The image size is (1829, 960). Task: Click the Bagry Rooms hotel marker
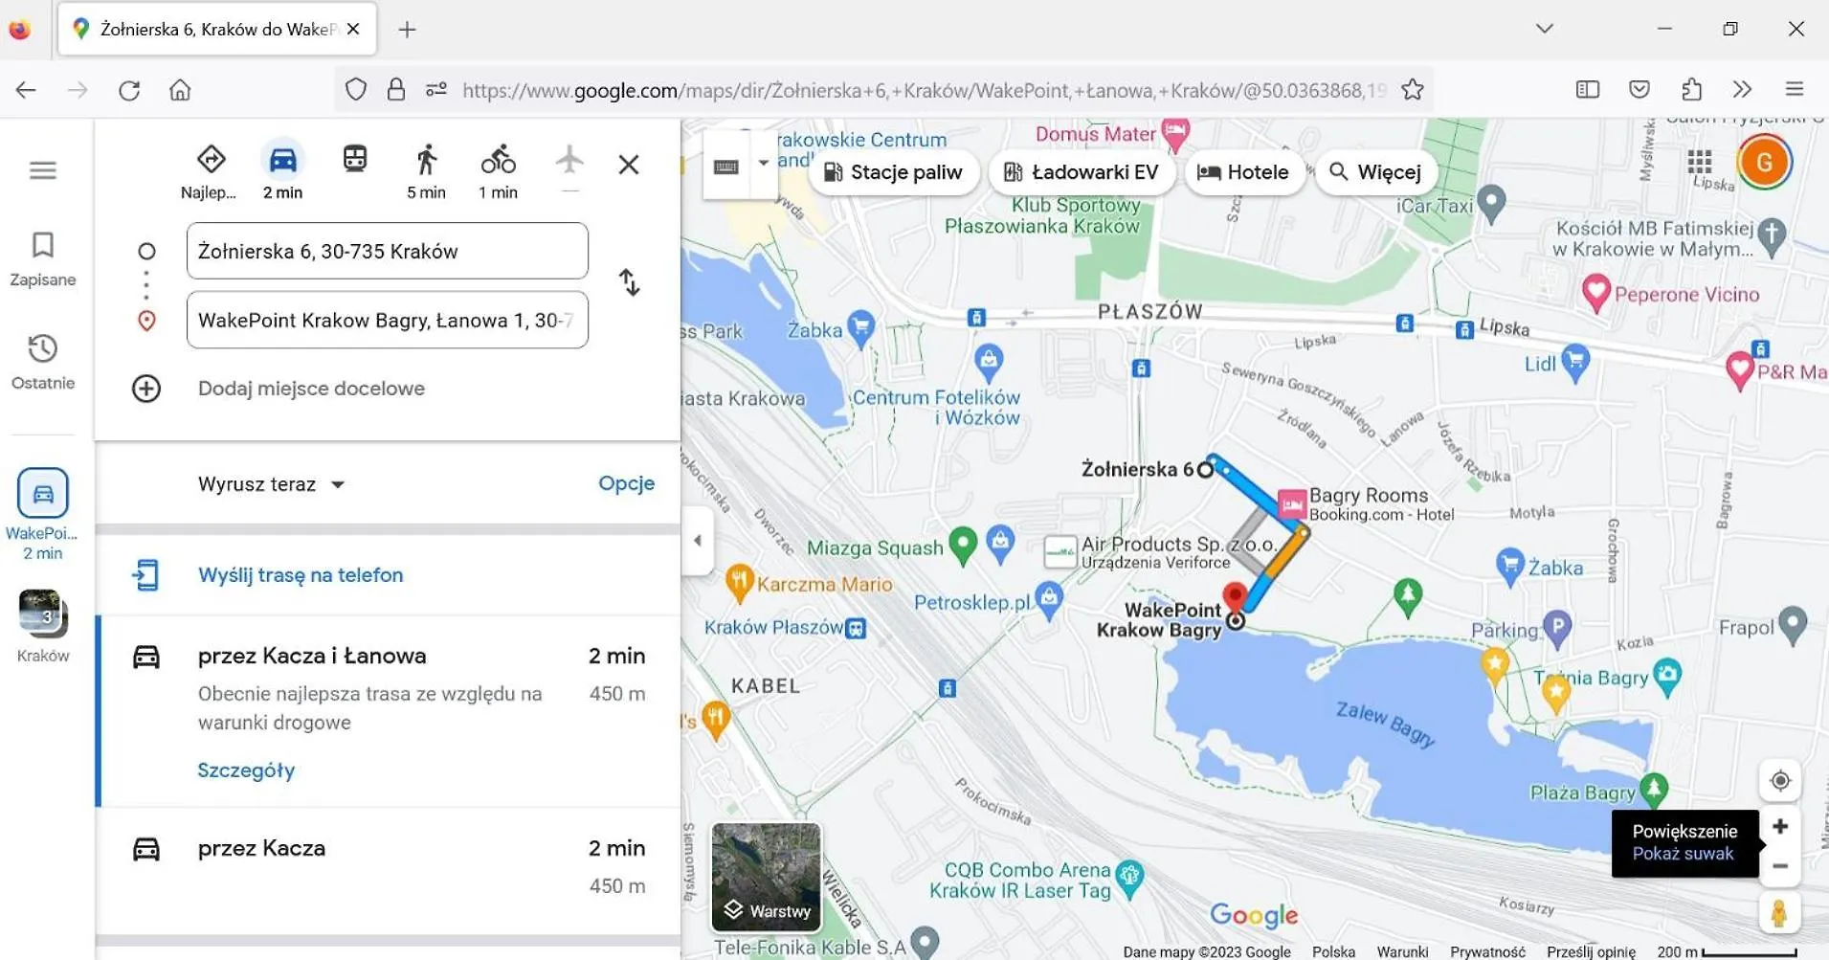[x=1291, y=502]
